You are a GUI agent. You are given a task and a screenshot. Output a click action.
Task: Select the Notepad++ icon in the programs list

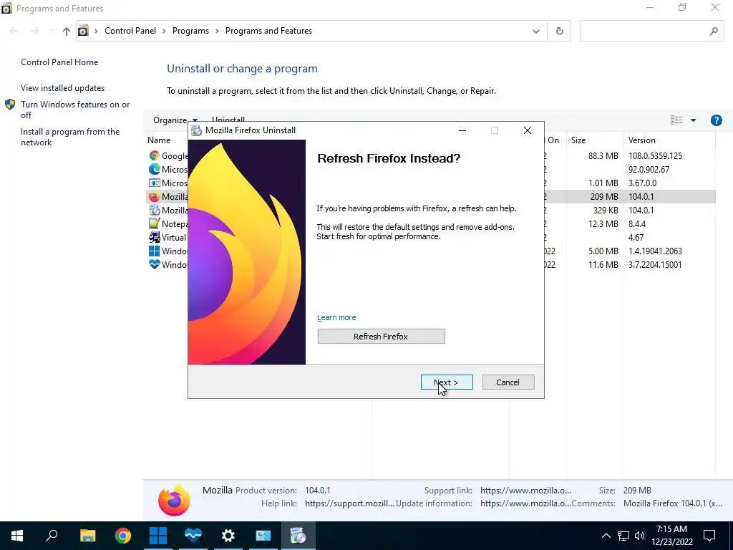(x=154, y=223)
